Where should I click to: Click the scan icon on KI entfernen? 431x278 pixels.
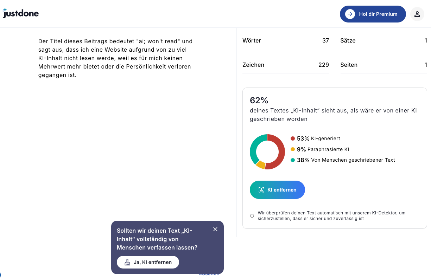point(261,190)
